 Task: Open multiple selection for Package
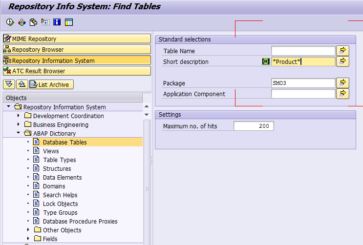click(342, 82)
